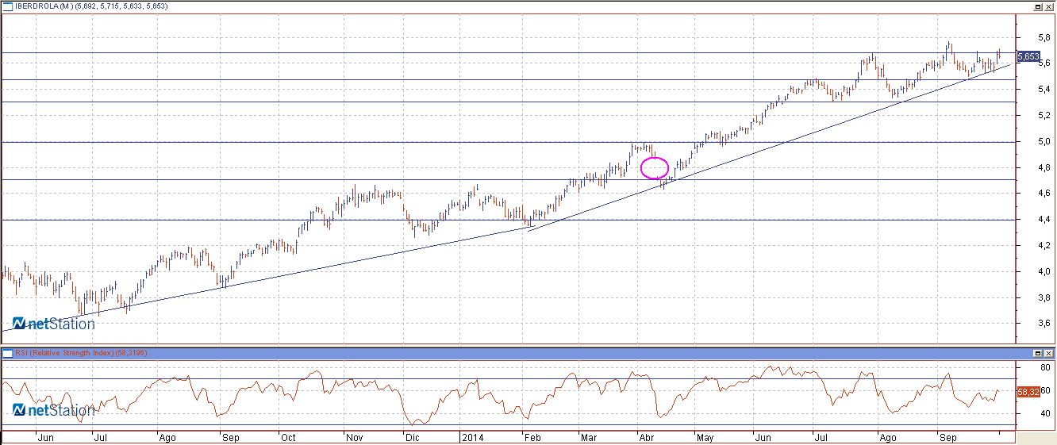Click the Mar label on time axis

pos(590,437)
